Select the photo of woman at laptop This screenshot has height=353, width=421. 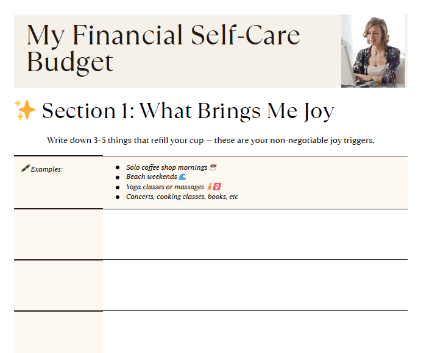[373, 51]
